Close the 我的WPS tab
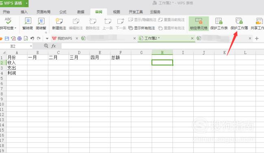 tap(77, 38)
